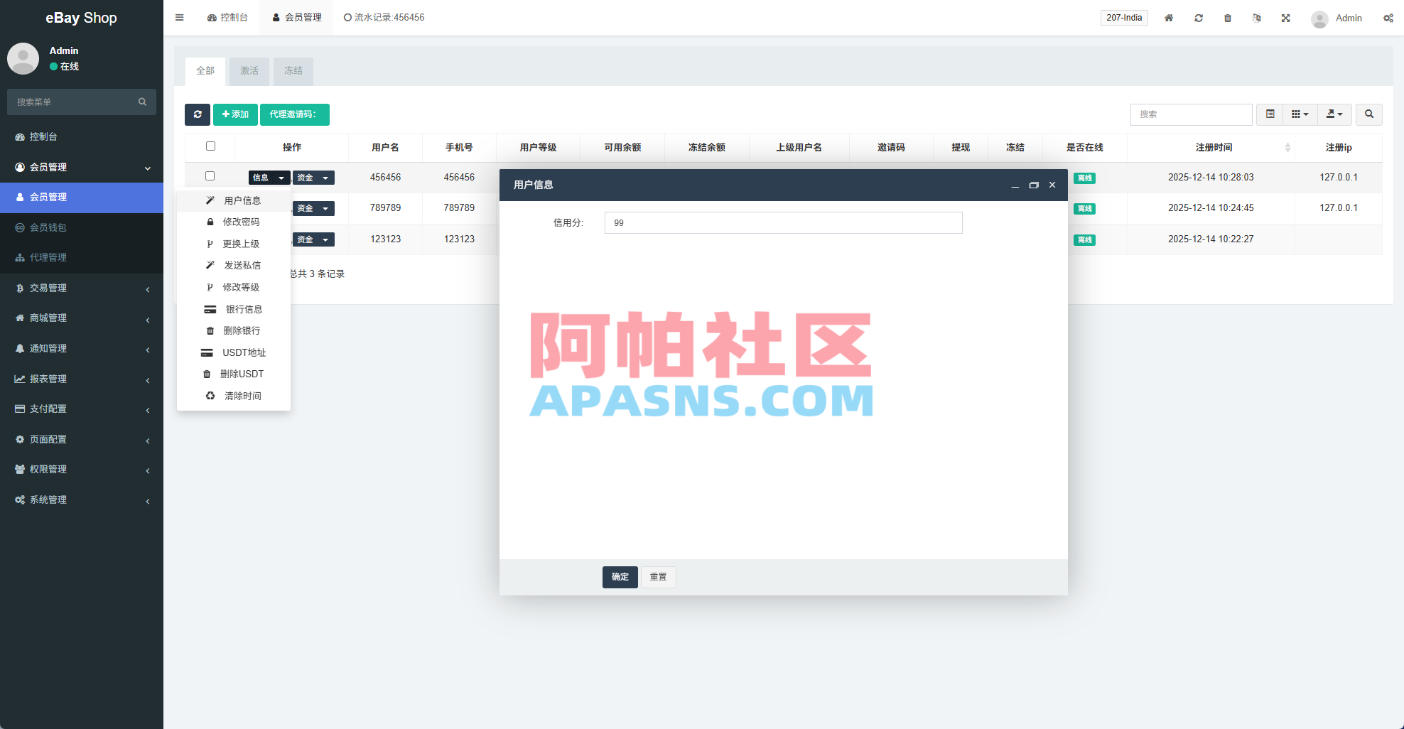Open 会员钱包 in the sidebar
The width and height of the screenshot is (1404, 729).
pos(82,227)
